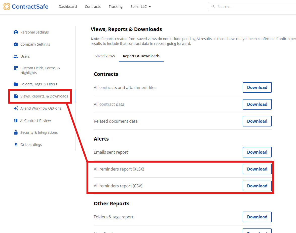Image resolution: width=296 pixels, height=233 pixels.
Task: Click the Security & Integrations lock icon
Action: tap(16, 132)
